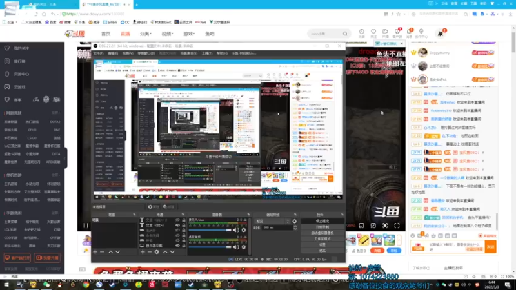The image size is (516, 290).
Task: Open history clock icon in Douyu header
Action: pos(361,33)
